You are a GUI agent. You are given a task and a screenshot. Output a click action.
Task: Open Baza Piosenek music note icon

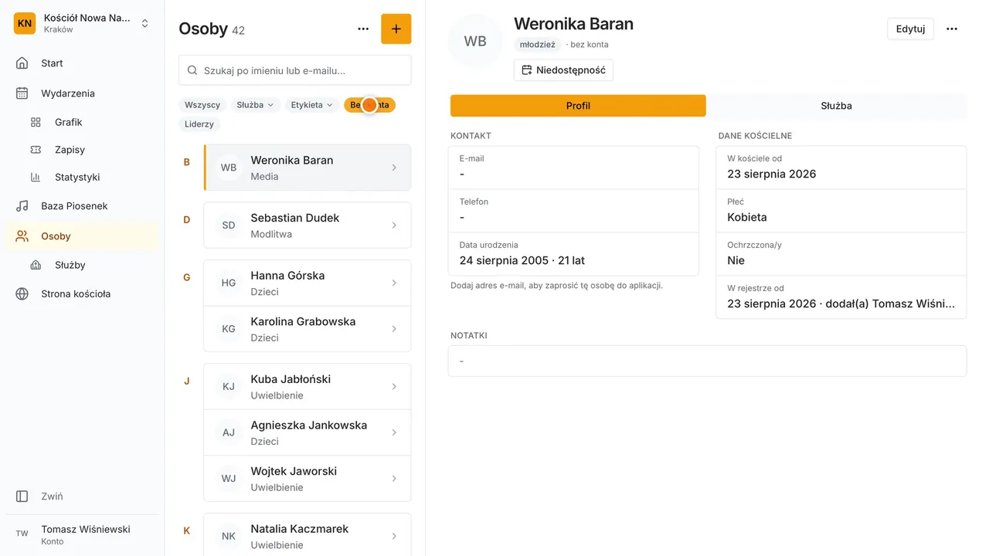22,206
